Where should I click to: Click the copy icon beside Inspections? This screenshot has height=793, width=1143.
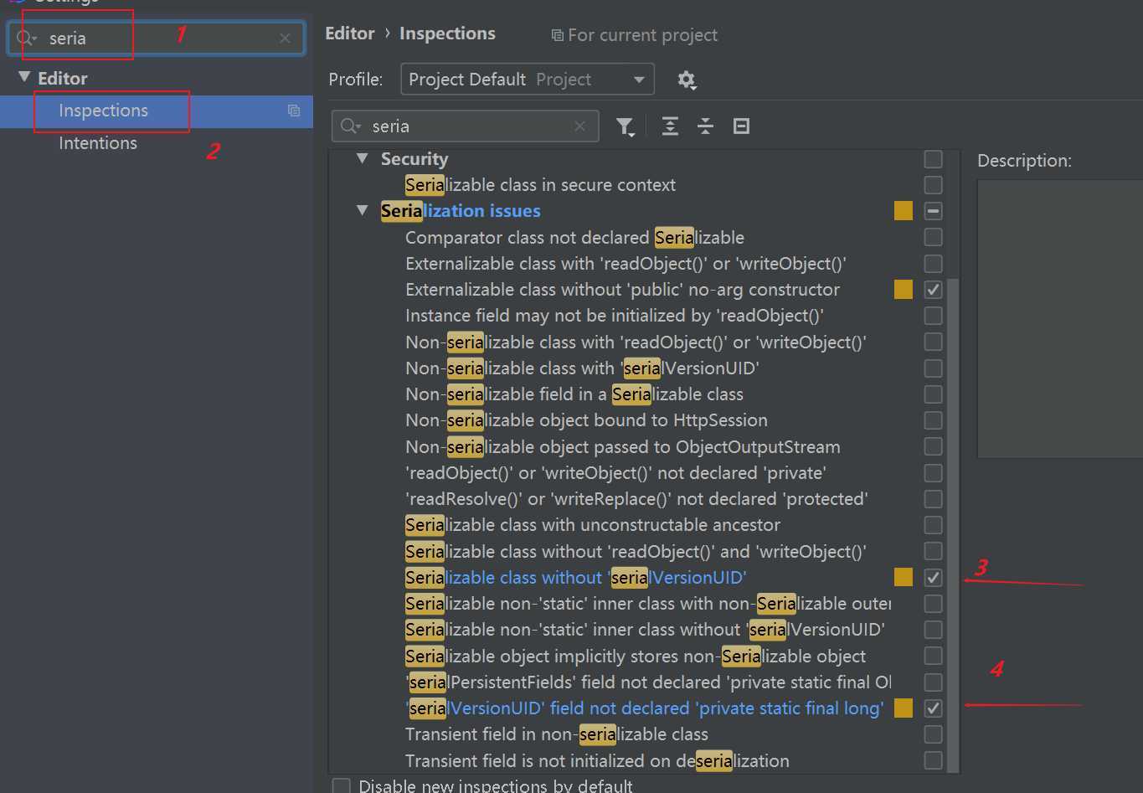click(x=294, y=111)
